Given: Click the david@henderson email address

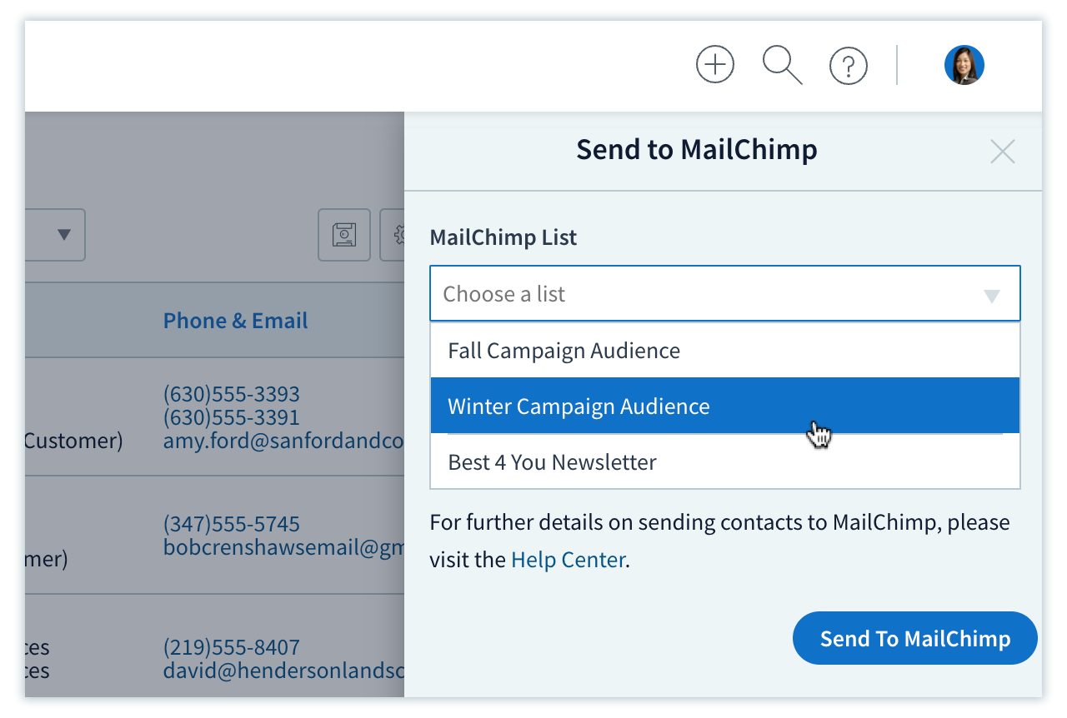Looking at the screenshot, I should 283,671.
